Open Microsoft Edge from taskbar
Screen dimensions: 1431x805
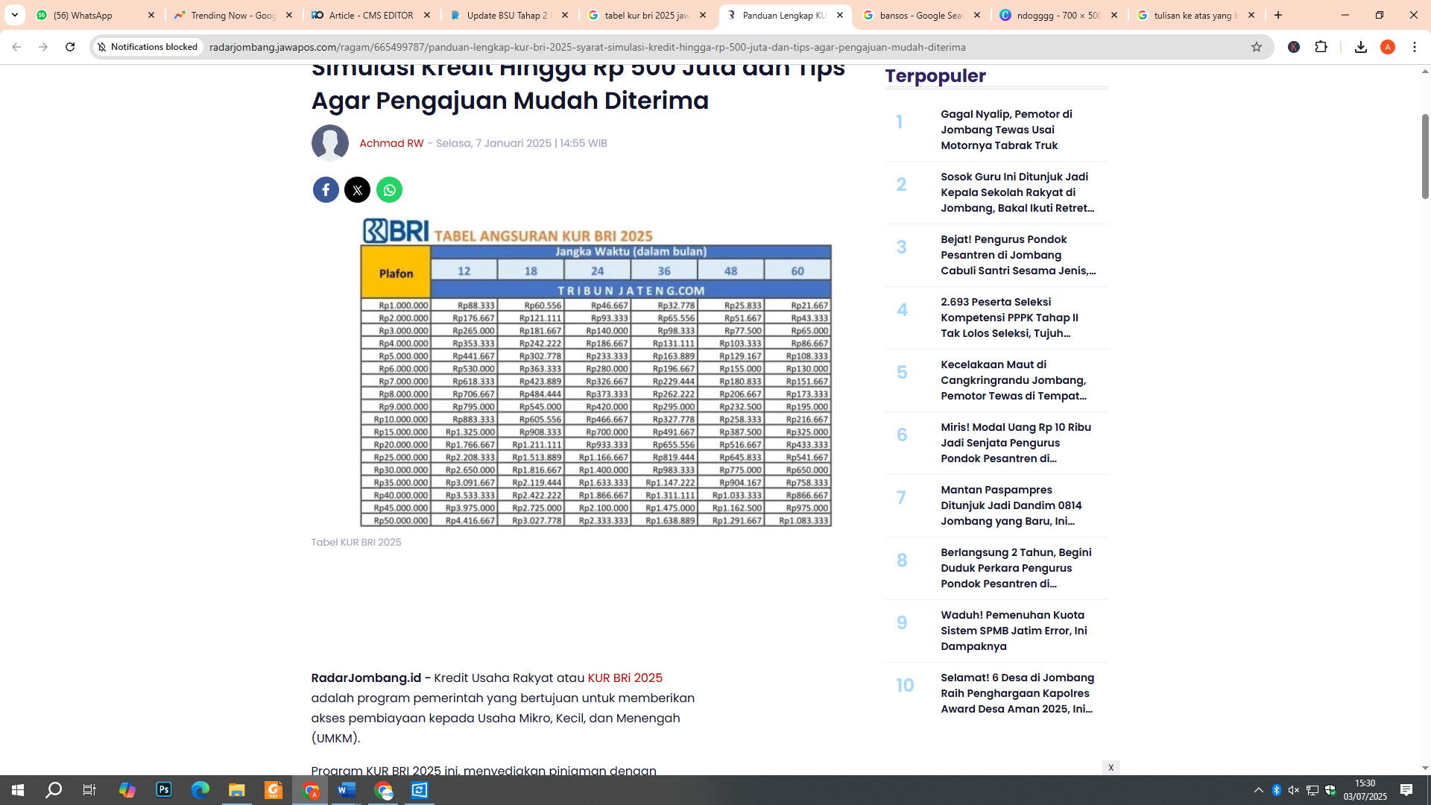pyautogui.click(x=200, y=790)
